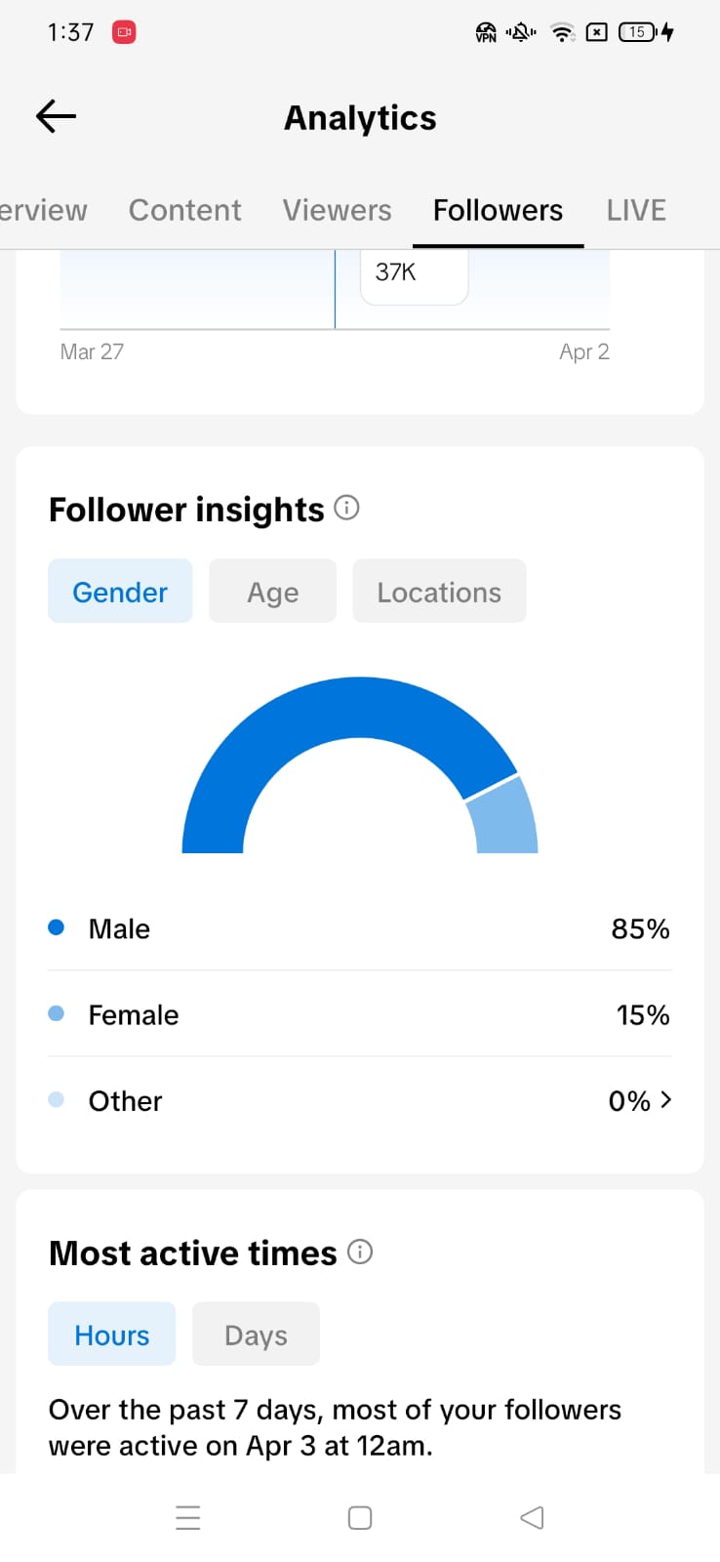720x1562 pixels.
Task: Open the Female gender row
Action: click(359, 1015)
